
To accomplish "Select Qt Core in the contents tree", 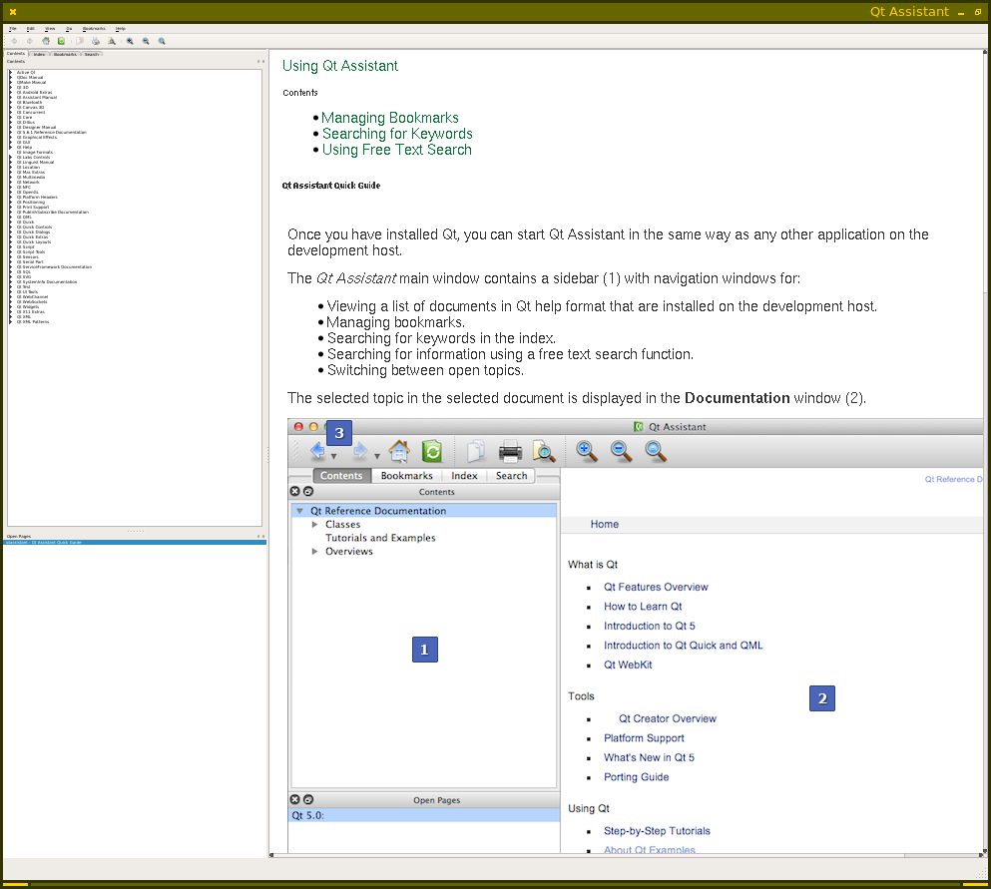I will tap(24, 118).
